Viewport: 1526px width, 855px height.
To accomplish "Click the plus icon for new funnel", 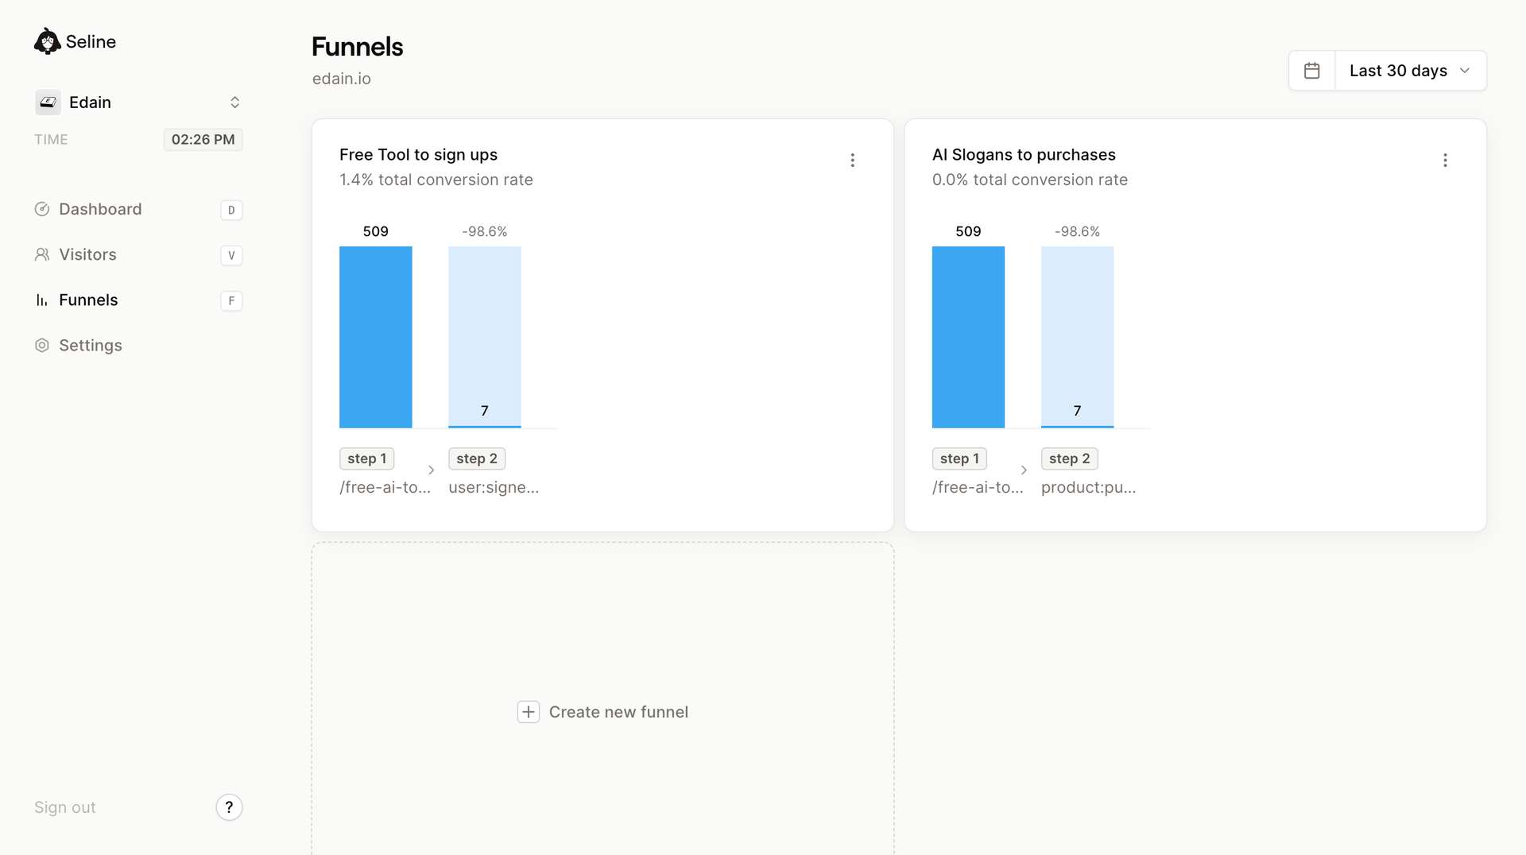I will (x=529, y=712).
